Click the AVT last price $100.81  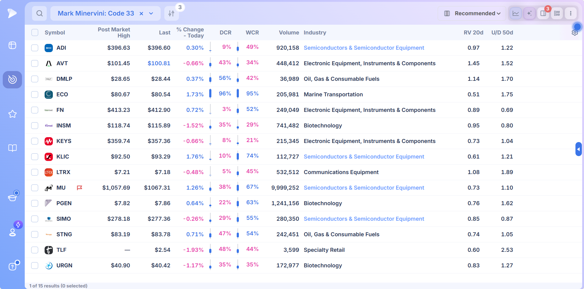click(x=159, y=63)
